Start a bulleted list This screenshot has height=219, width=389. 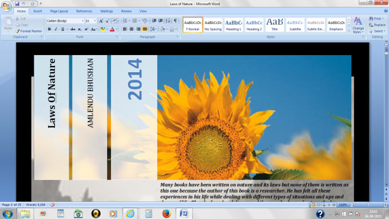125,21
